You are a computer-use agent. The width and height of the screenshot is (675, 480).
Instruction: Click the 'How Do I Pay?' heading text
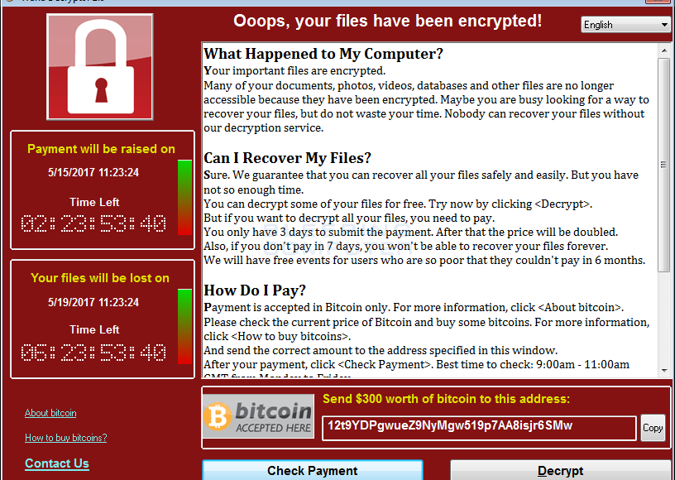tap(255, 290)
